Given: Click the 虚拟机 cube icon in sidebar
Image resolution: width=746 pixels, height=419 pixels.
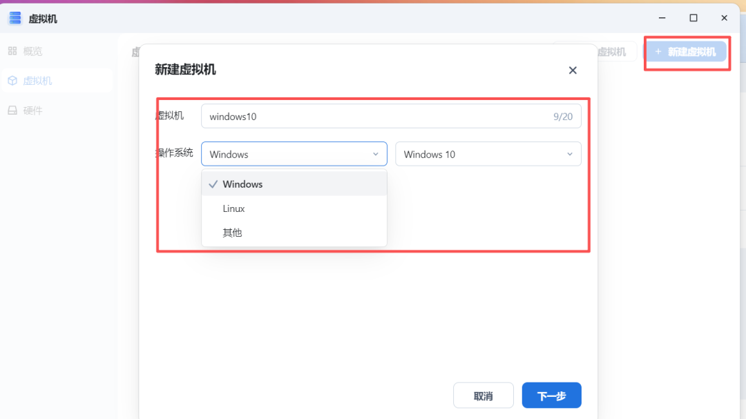Looking at the screenshot, I should [x=12, y=81].
